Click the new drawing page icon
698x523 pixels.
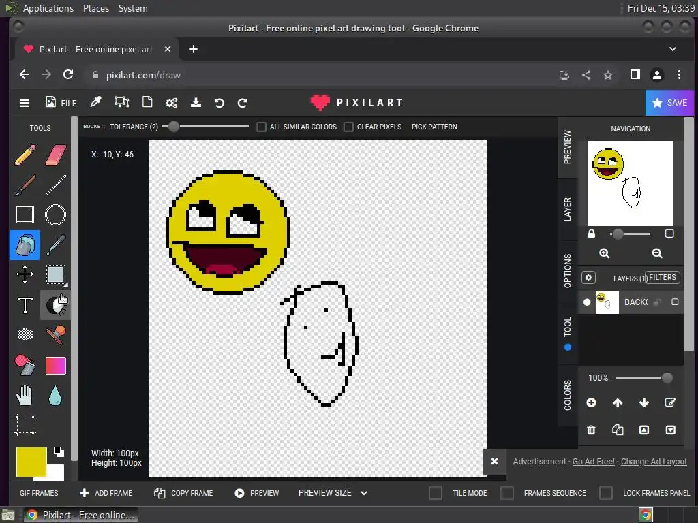pos(147,102)
